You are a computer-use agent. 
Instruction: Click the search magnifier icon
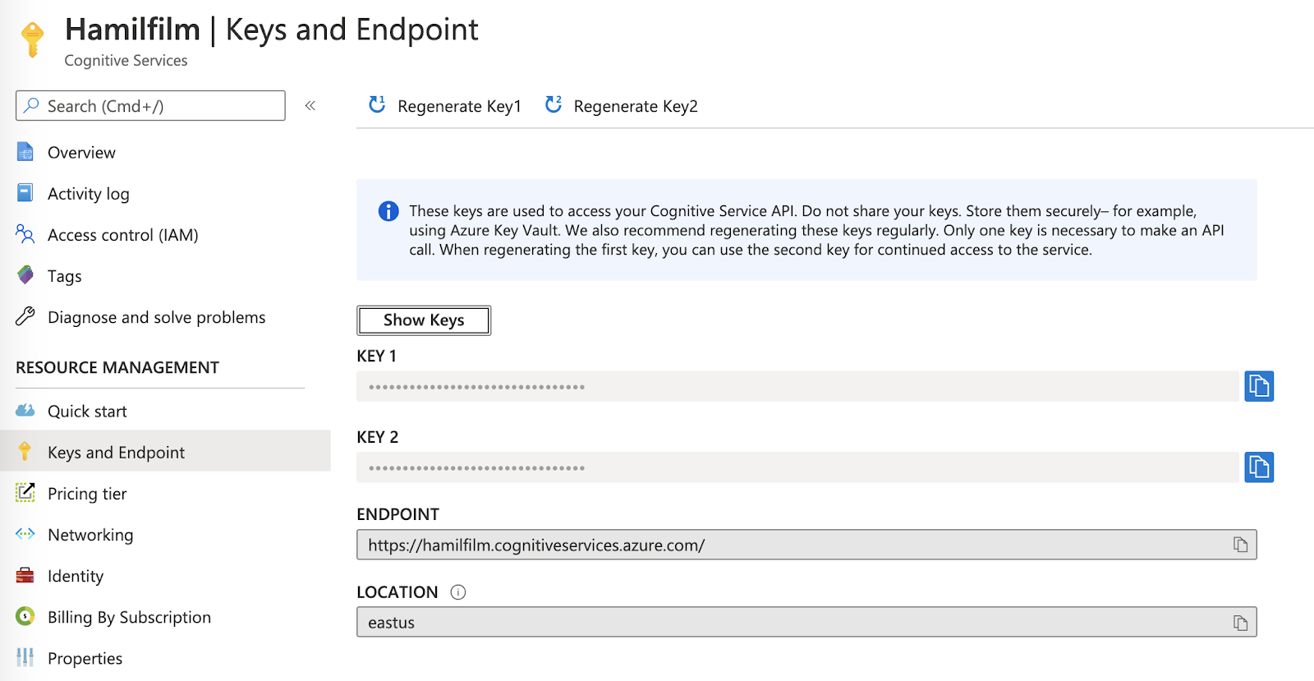click(x=31, y=105)
